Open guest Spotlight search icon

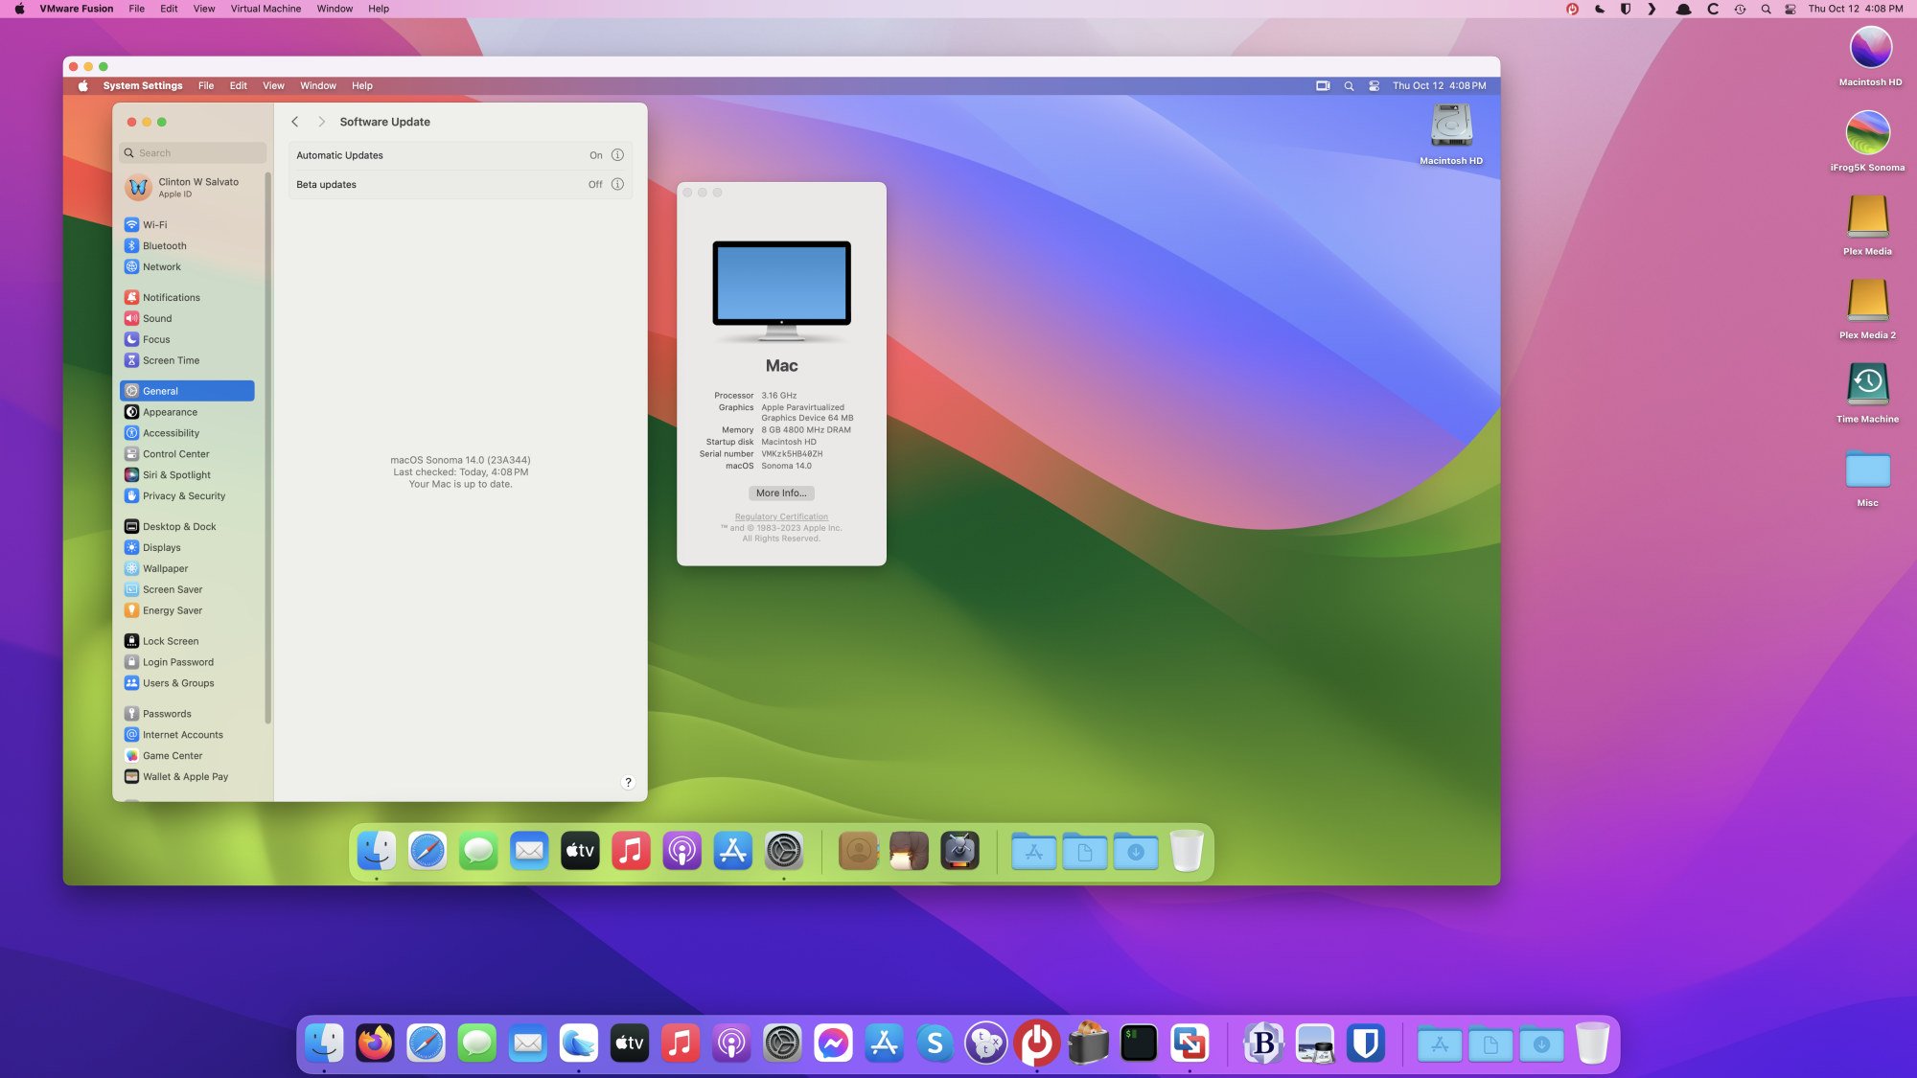click(1349, 86)
